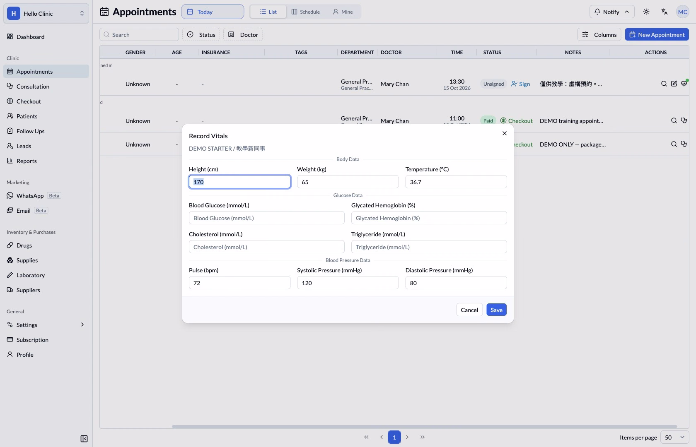The width and height of the screenshot is (696, 447).
Task: Open Laboratory in the sidebar
Action: coord(46,275)
